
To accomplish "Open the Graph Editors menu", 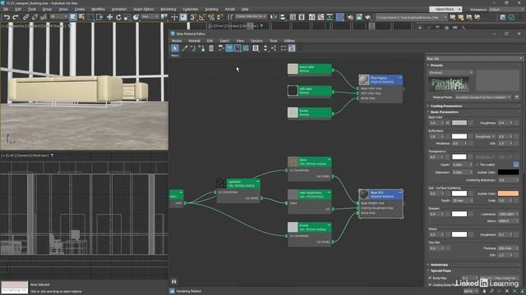I will point(143,9).
